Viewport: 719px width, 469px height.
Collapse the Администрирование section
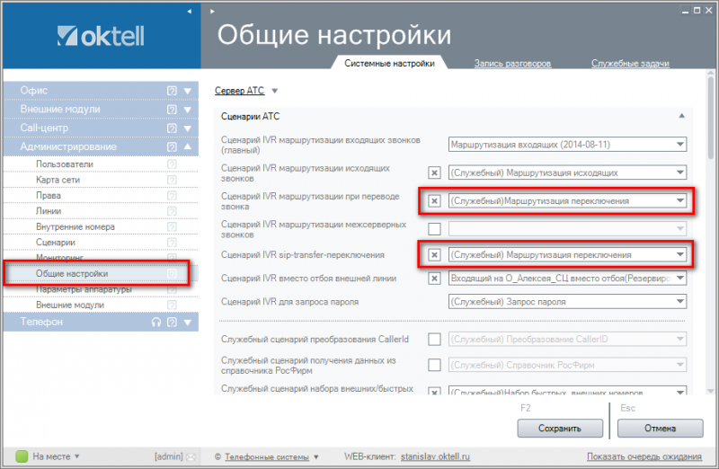tap(187, 146)
